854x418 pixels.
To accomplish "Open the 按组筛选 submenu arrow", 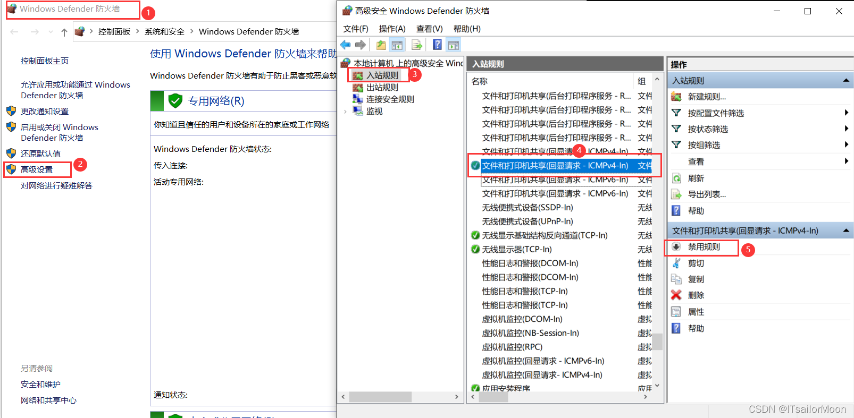I will [x=846, y=144].
